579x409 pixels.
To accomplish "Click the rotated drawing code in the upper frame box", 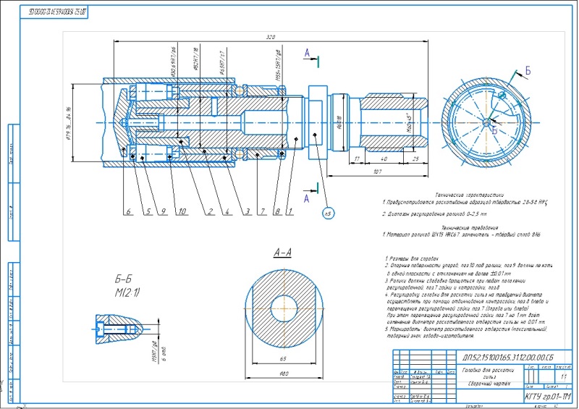I will coord(57,12).
